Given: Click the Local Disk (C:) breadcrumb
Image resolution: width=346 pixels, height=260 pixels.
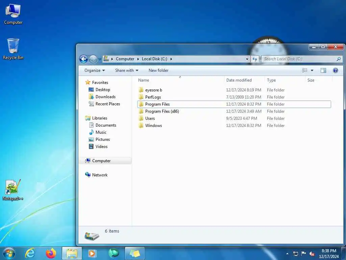Looking at the screenshot, I should pos(154,59).
